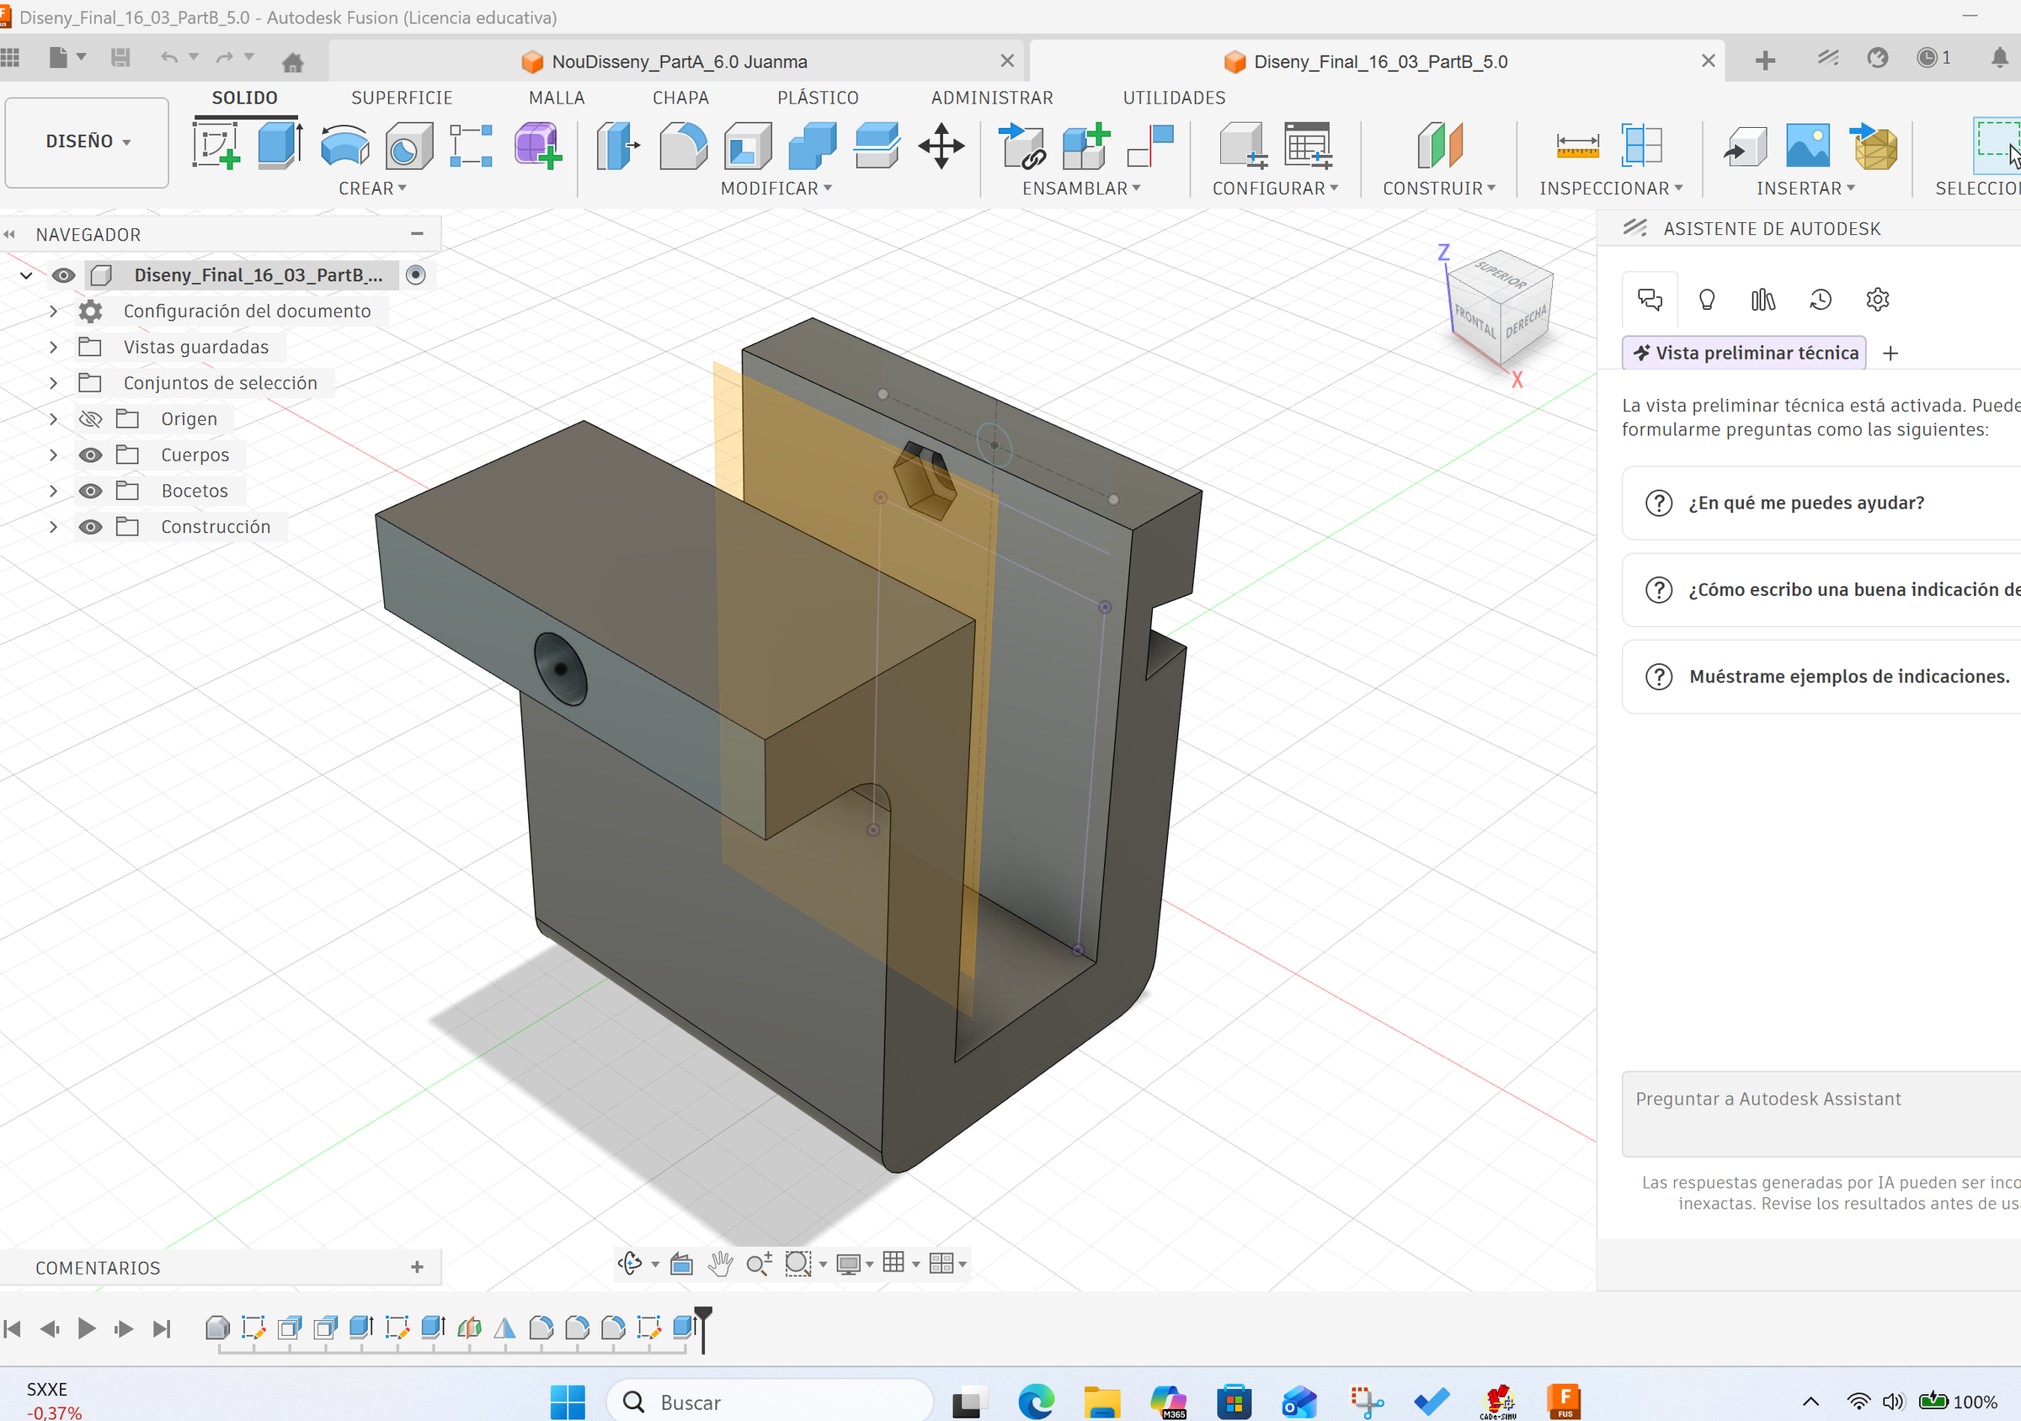The height and width of the screenshot is (1421, 2021).
Task: Show the hidden Origen folder
Action: point(91,419)
